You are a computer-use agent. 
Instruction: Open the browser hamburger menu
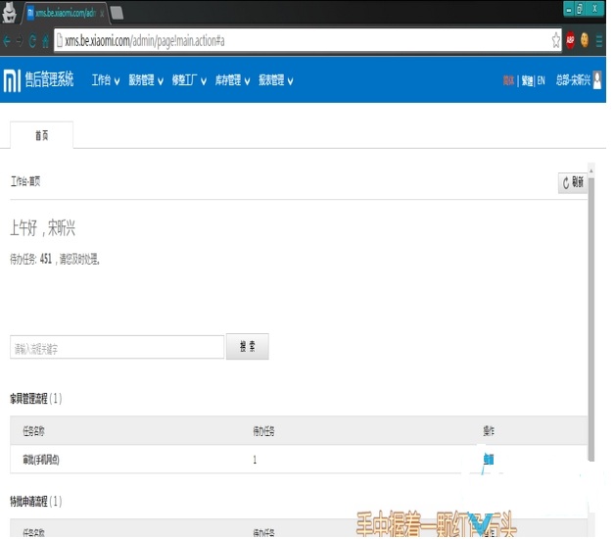[x=599, y=41]
